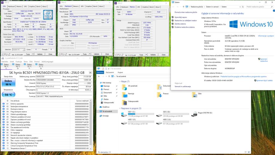This screenshot has width=275, height=155.
Task: Open OneDrive in Explorer sidebar
Action: tap(104, 107)
